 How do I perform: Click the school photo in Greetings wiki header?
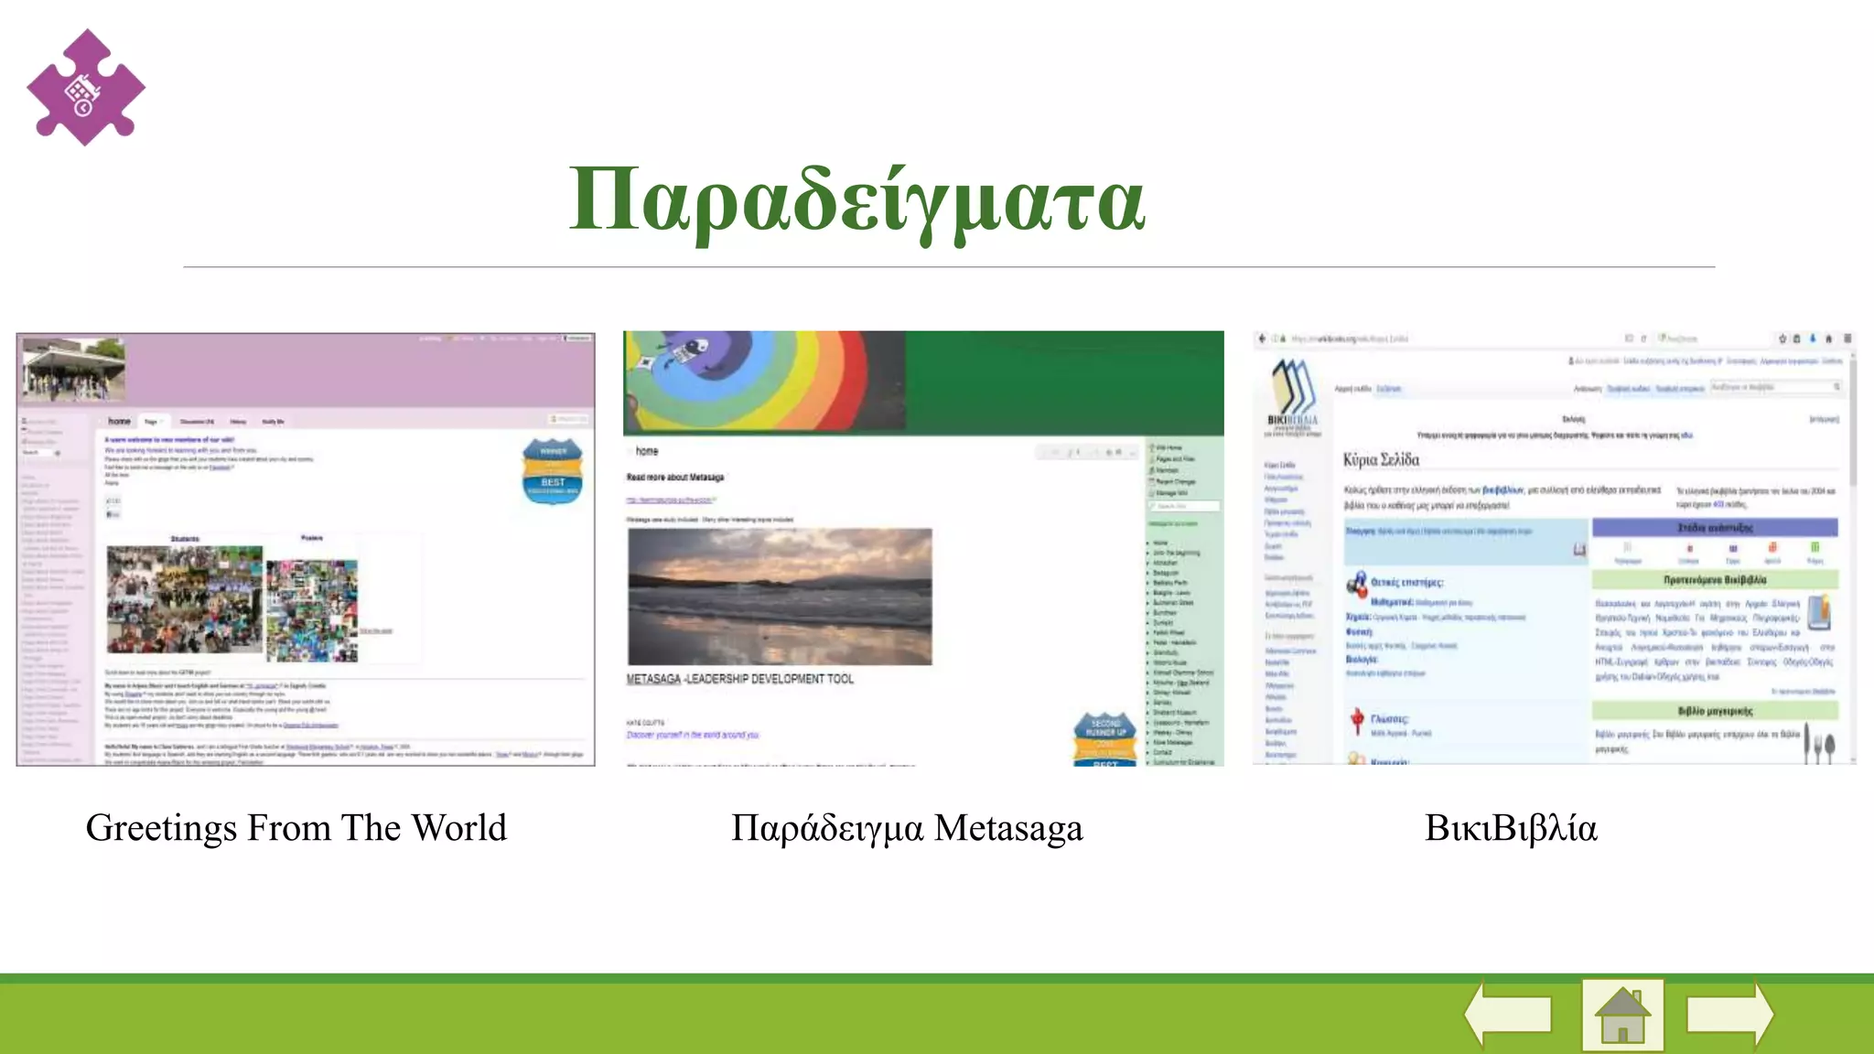point(73,370)
